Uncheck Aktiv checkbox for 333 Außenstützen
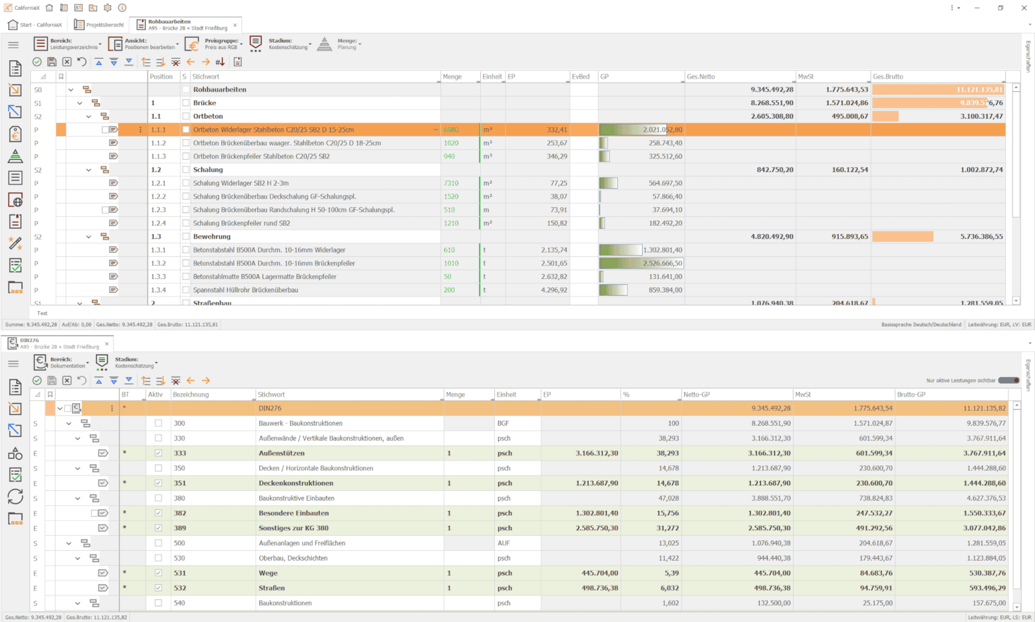Screen dimensions: 1035x622 [x=158, y=453]
